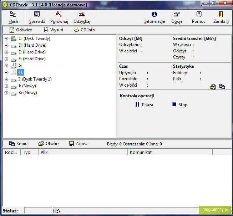The width and height of the screenshot is (233, 216).
Task: Click the copy statistics icon next to Pliki
Action: pyautogui.click(x=222, y=86)
